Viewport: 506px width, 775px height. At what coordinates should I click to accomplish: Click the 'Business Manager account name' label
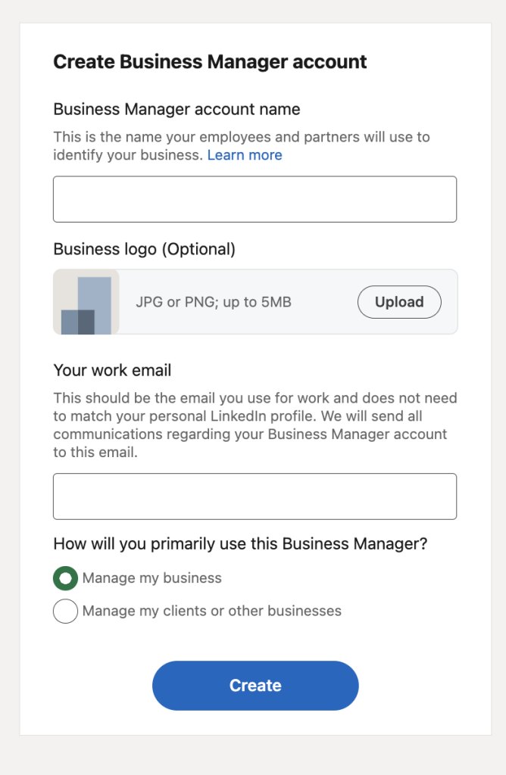point(176,109)
